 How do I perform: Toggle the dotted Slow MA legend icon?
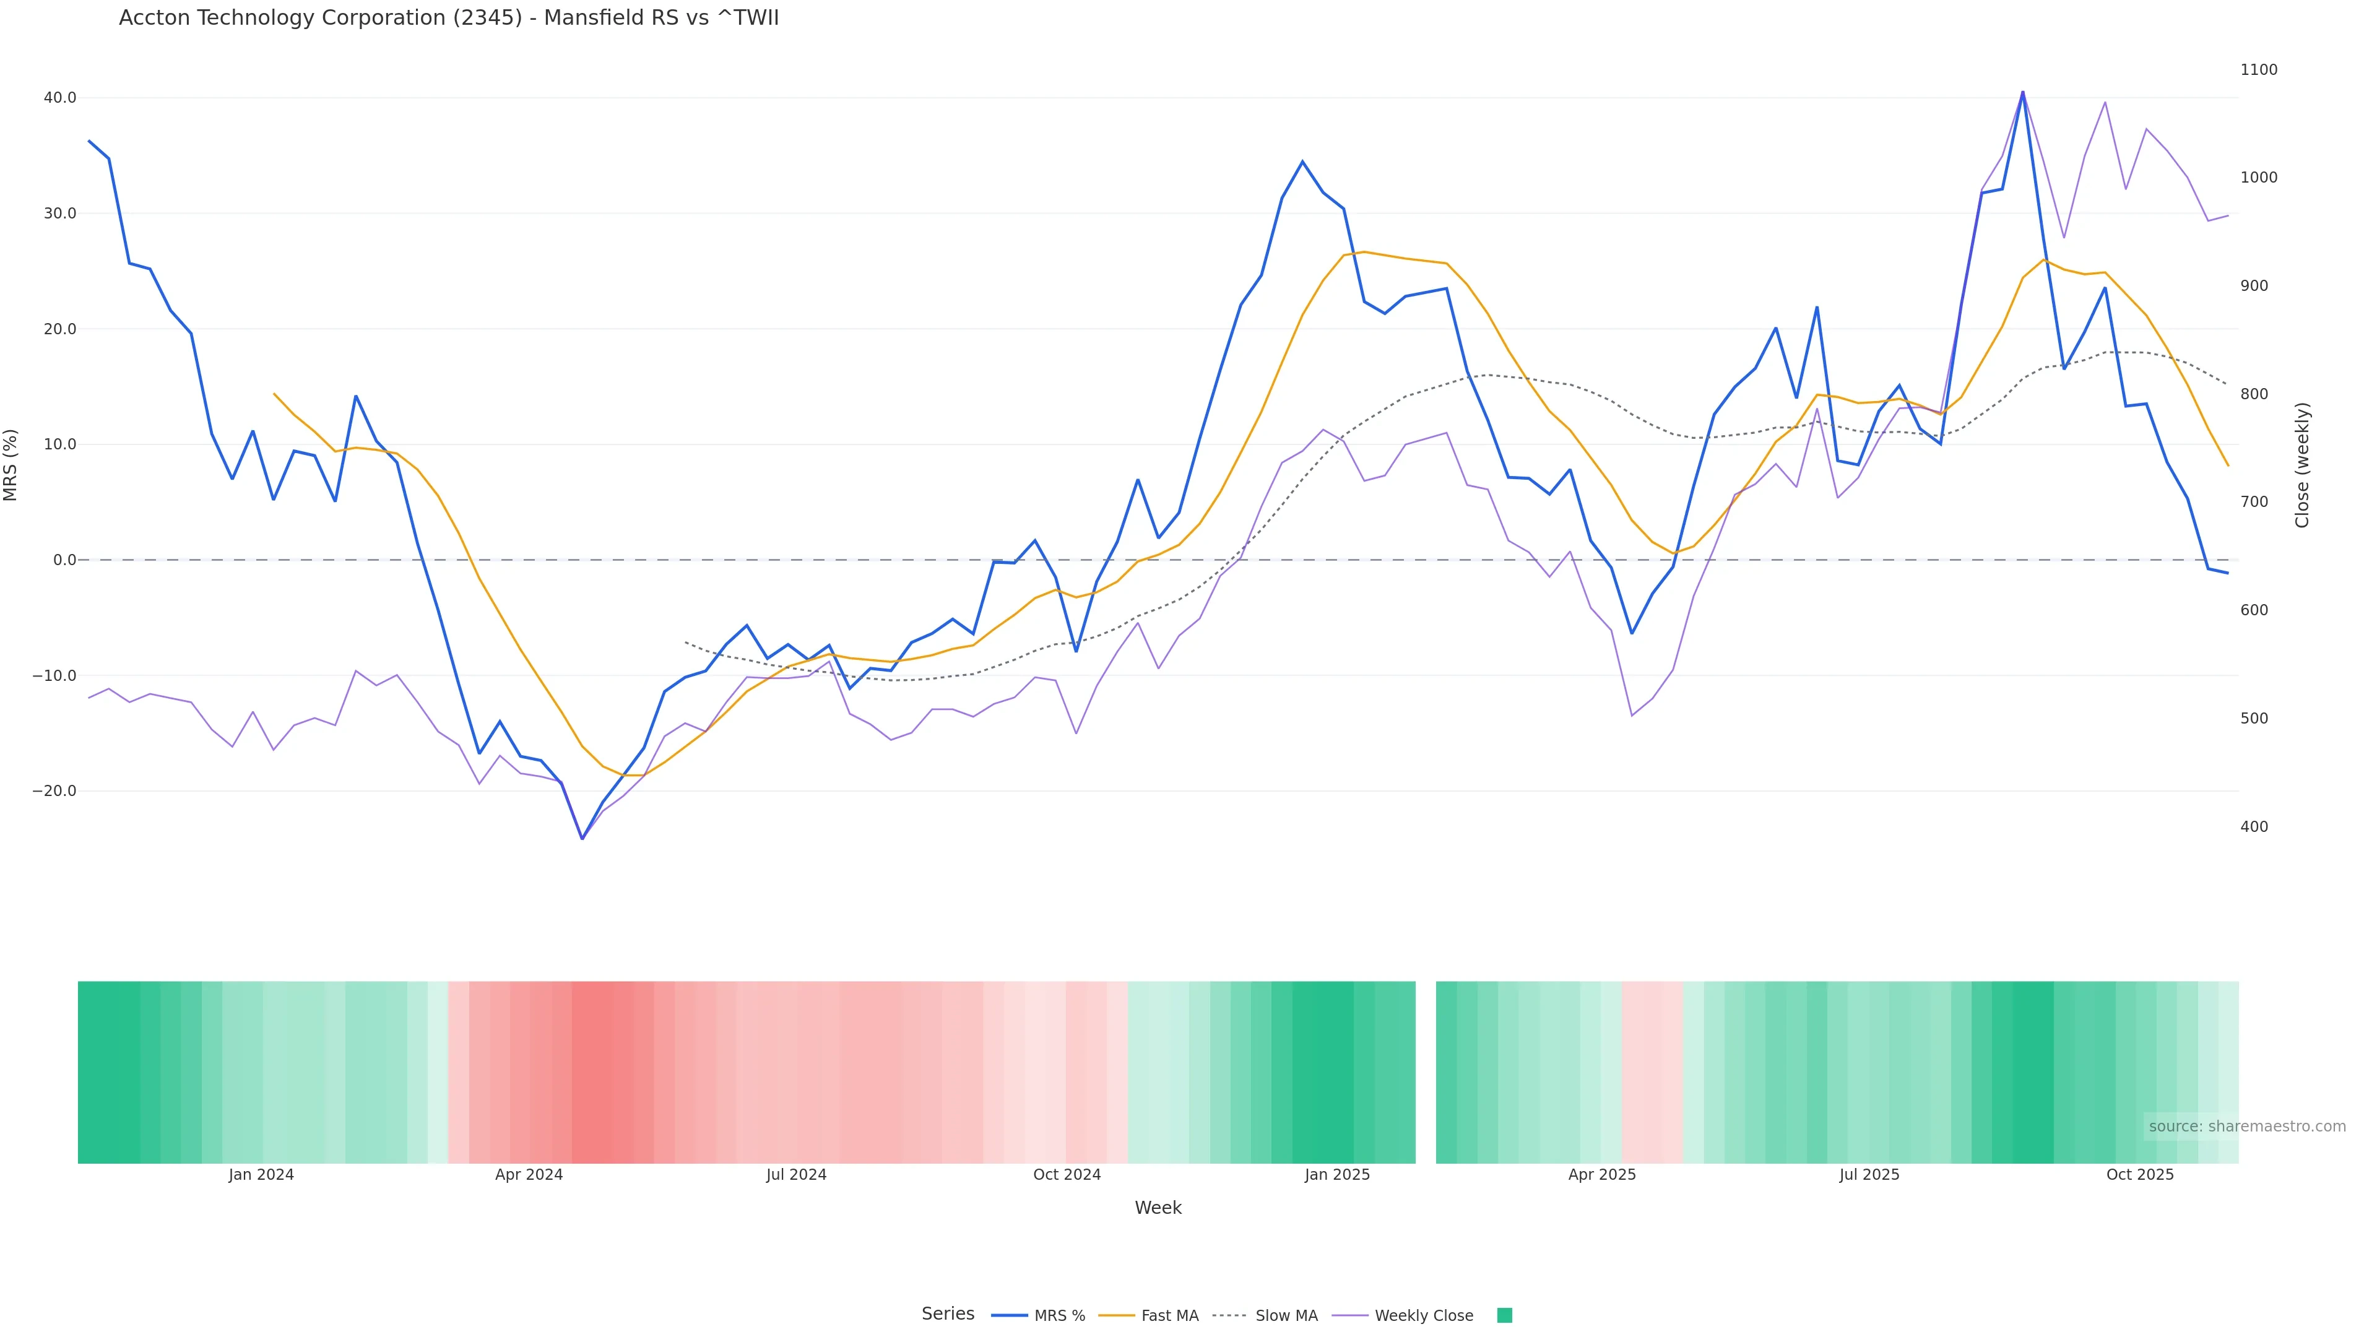coord(1230,1316)
